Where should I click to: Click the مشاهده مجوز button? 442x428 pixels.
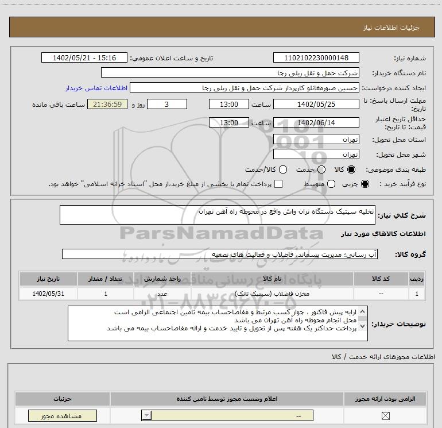(63, 415)
